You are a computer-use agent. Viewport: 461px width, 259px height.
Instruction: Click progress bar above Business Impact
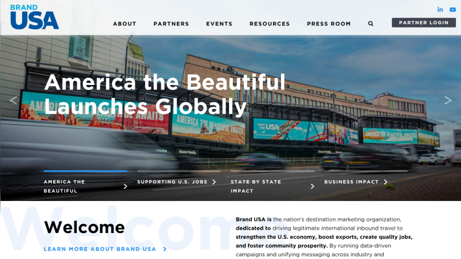click(366, 171)
